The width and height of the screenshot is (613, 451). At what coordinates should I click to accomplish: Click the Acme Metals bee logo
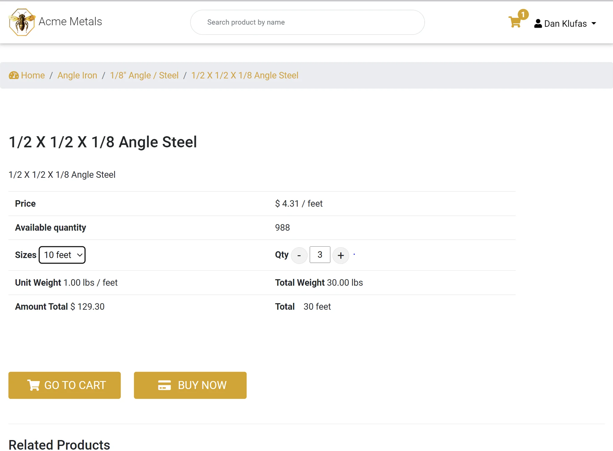click(x=22, y=22)
